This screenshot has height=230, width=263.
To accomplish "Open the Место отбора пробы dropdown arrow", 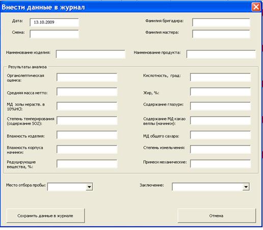I will (x=89, y=187).
